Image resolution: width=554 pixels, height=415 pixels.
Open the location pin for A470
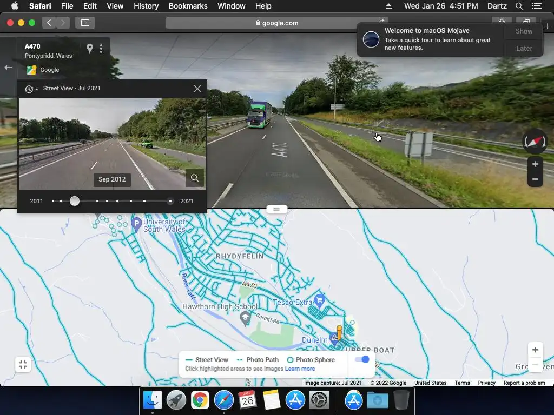click(x=90, y=49)
